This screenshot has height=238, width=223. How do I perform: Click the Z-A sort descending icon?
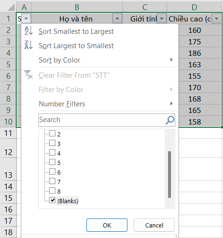(29, 45)
